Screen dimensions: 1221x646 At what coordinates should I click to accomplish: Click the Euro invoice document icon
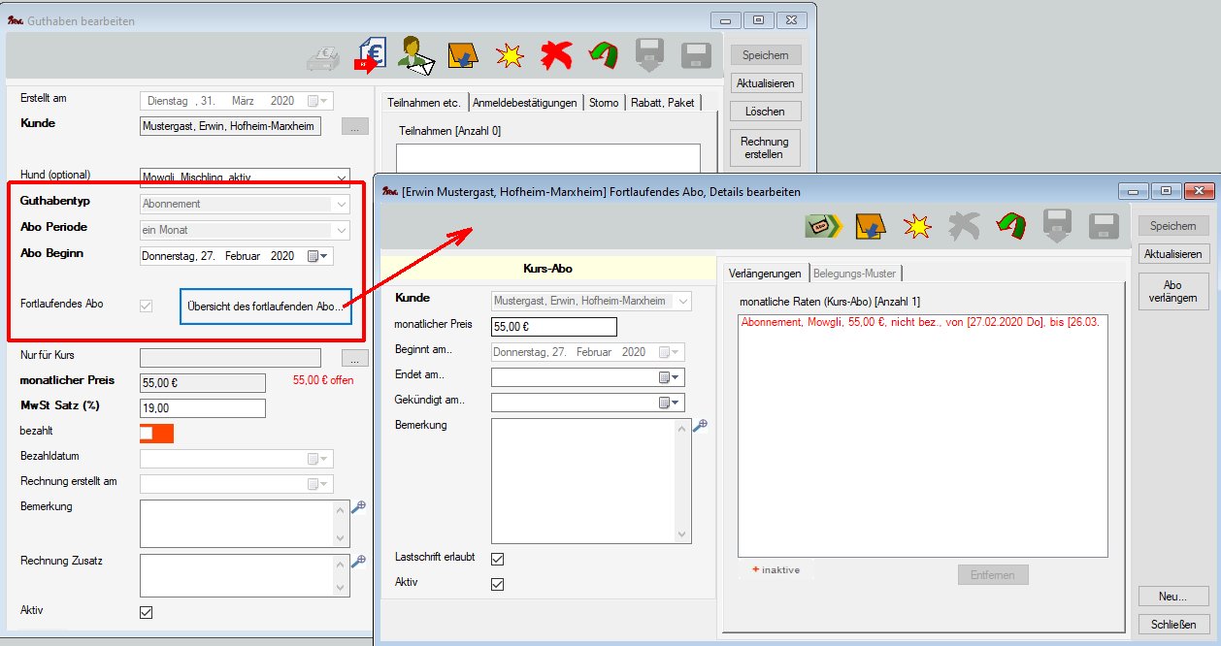pos(371,55)
